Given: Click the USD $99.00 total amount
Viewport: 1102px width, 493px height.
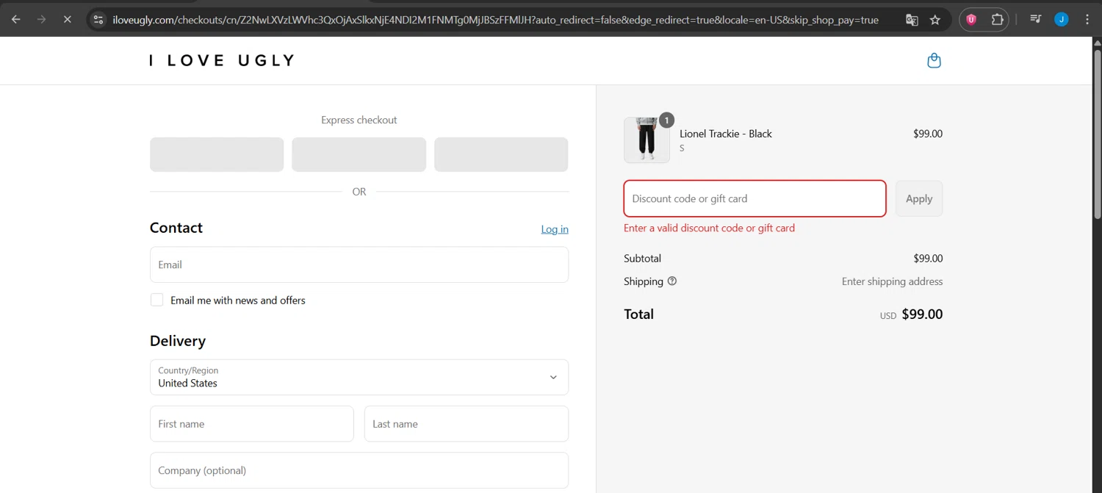Looking at the screenshot, I should [911, 314].
